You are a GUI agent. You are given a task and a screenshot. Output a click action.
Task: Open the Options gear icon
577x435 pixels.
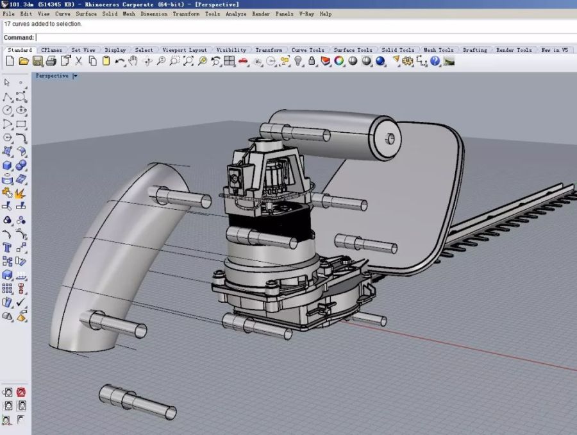tap(408, 61)
